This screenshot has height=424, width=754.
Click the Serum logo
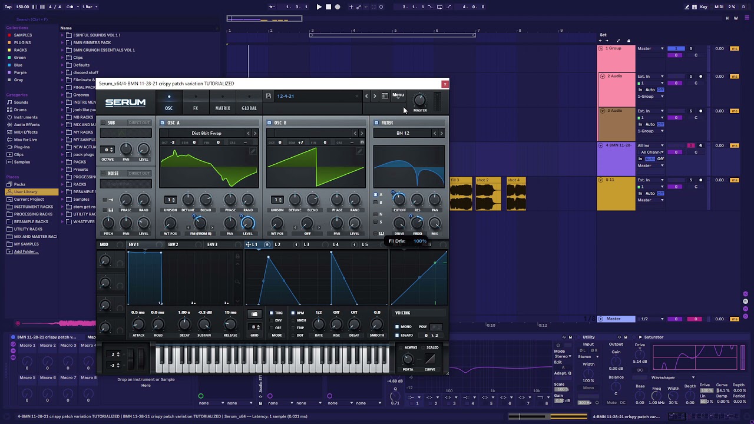click(125, 102)
